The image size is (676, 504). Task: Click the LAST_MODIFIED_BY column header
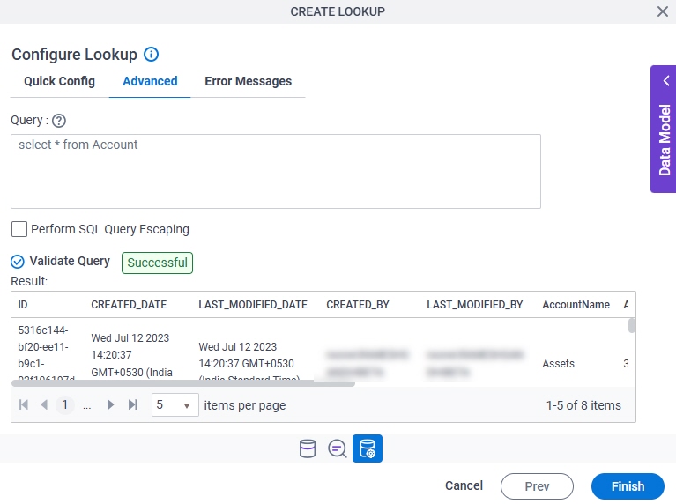pyautogui.click(x=475, y=305)
